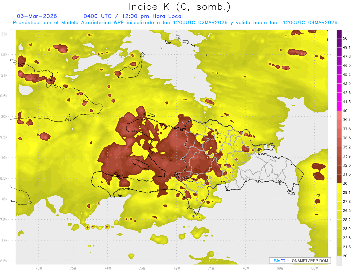Click the '68W' longitude label

click(314, 268)
